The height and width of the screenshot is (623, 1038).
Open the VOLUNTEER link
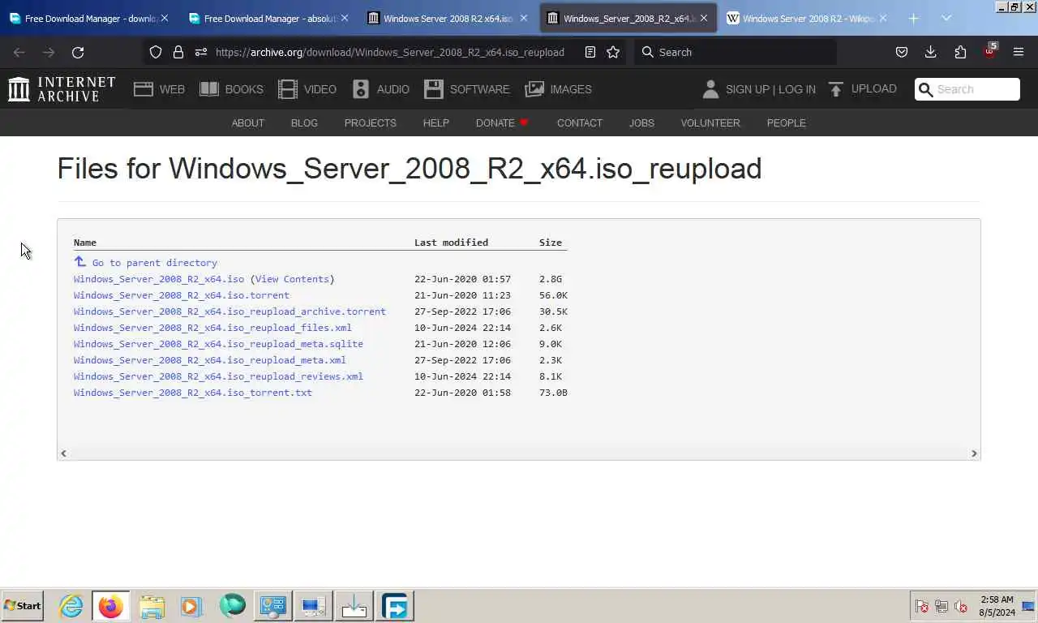click(x=710, y=123)
